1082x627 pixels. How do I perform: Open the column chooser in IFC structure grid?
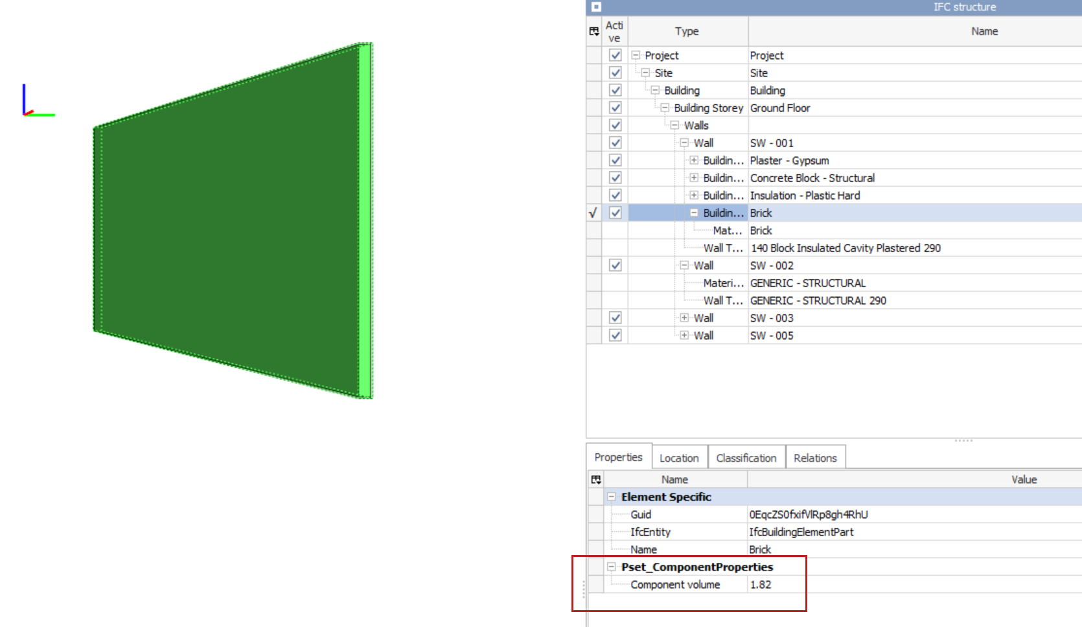[x=594, y=31]
